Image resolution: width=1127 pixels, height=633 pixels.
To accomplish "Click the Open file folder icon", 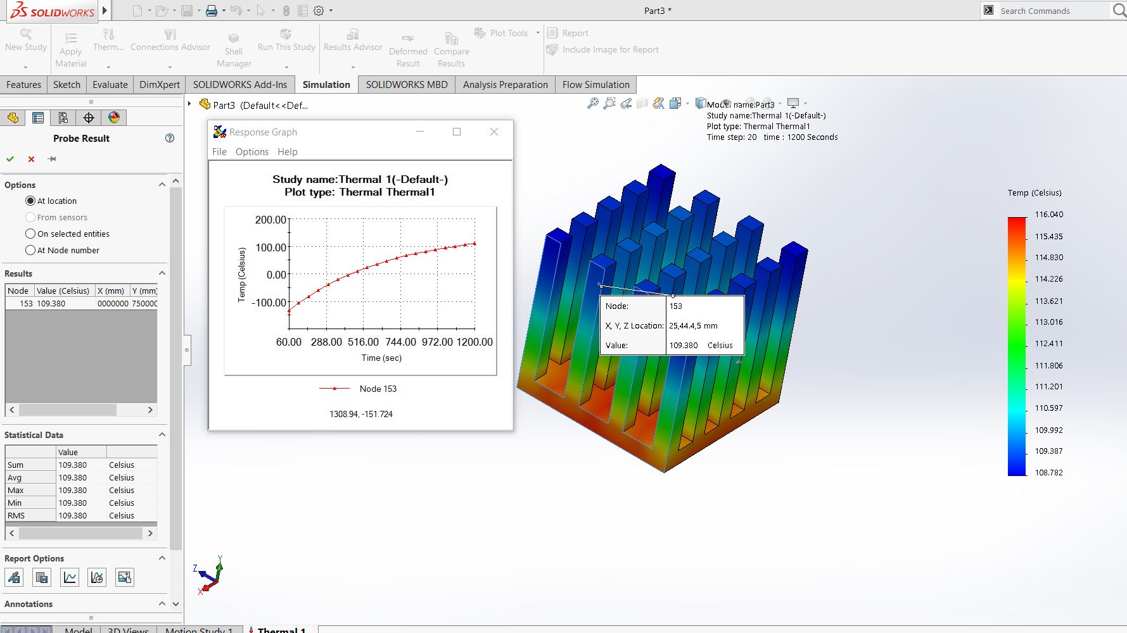I will click(162, 11).
